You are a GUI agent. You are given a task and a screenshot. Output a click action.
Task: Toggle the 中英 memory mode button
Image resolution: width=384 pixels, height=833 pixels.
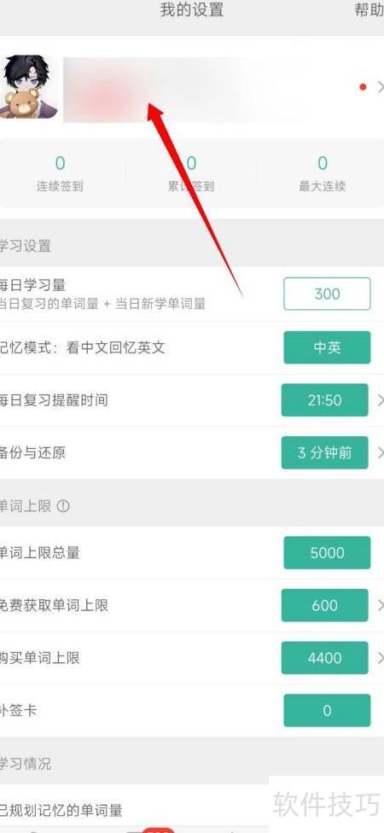pos(327,347)
